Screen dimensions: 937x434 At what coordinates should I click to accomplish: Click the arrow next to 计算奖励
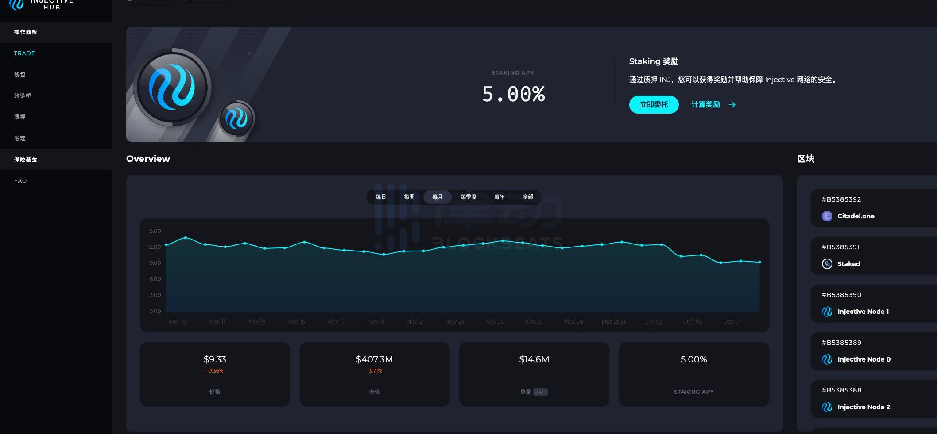point(732,105)
